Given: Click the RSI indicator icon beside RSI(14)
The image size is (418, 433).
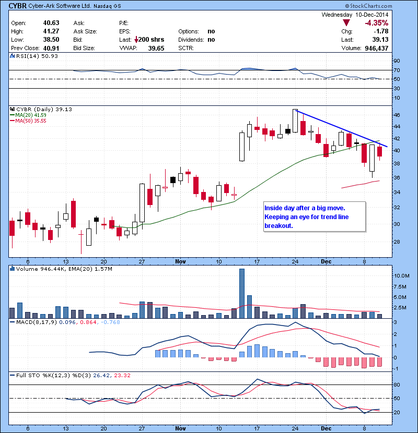Looking at the screenshot, I should coord(12,56).
